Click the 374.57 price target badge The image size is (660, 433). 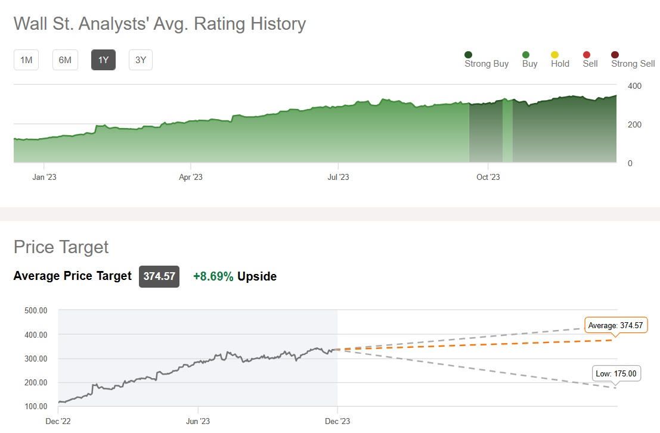159,277
